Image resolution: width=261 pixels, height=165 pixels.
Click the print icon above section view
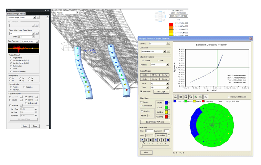pyautogui.click(x=206, y=97)
